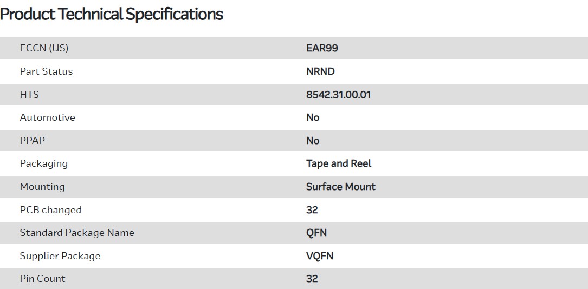This screenshot has height=289, width=588.
Task: Select the HTS row label
Action: (x=29, y=95)
